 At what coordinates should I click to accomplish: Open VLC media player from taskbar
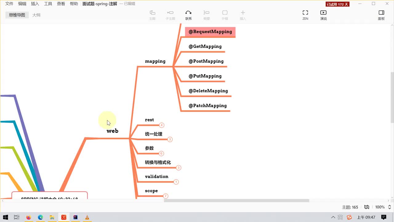[87, 217]
